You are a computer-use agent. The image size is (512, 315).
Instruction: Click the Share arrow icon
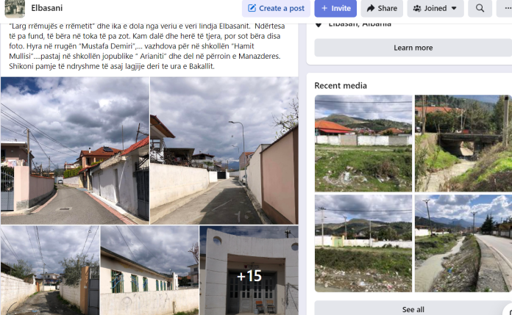[371, 8]
